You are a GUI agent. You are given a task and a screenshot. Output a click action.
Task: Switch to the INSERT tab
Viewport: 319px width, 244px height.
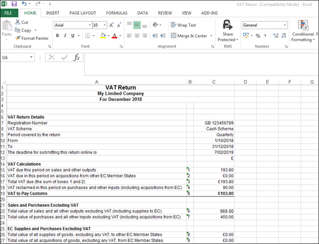53,13
